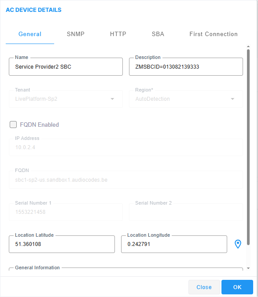Click the scrollbar down arrow
Screen dimensions: 258x297
point(248,268)
